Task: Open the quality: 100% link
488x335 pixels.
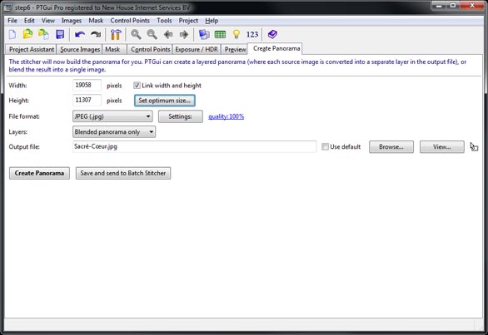Action: click(x=227, y=116)
